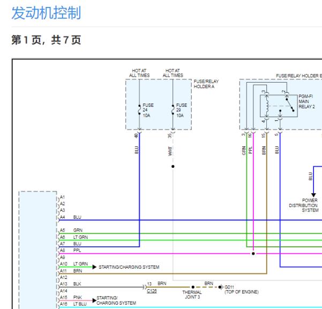Click the FUSE 24 10A label
Screen dimensions: 322x309
tap(148, 110)
